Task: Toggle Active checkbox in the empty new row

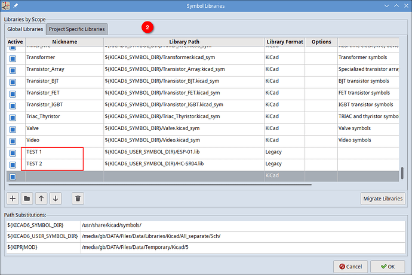Action: click(13, 177)
